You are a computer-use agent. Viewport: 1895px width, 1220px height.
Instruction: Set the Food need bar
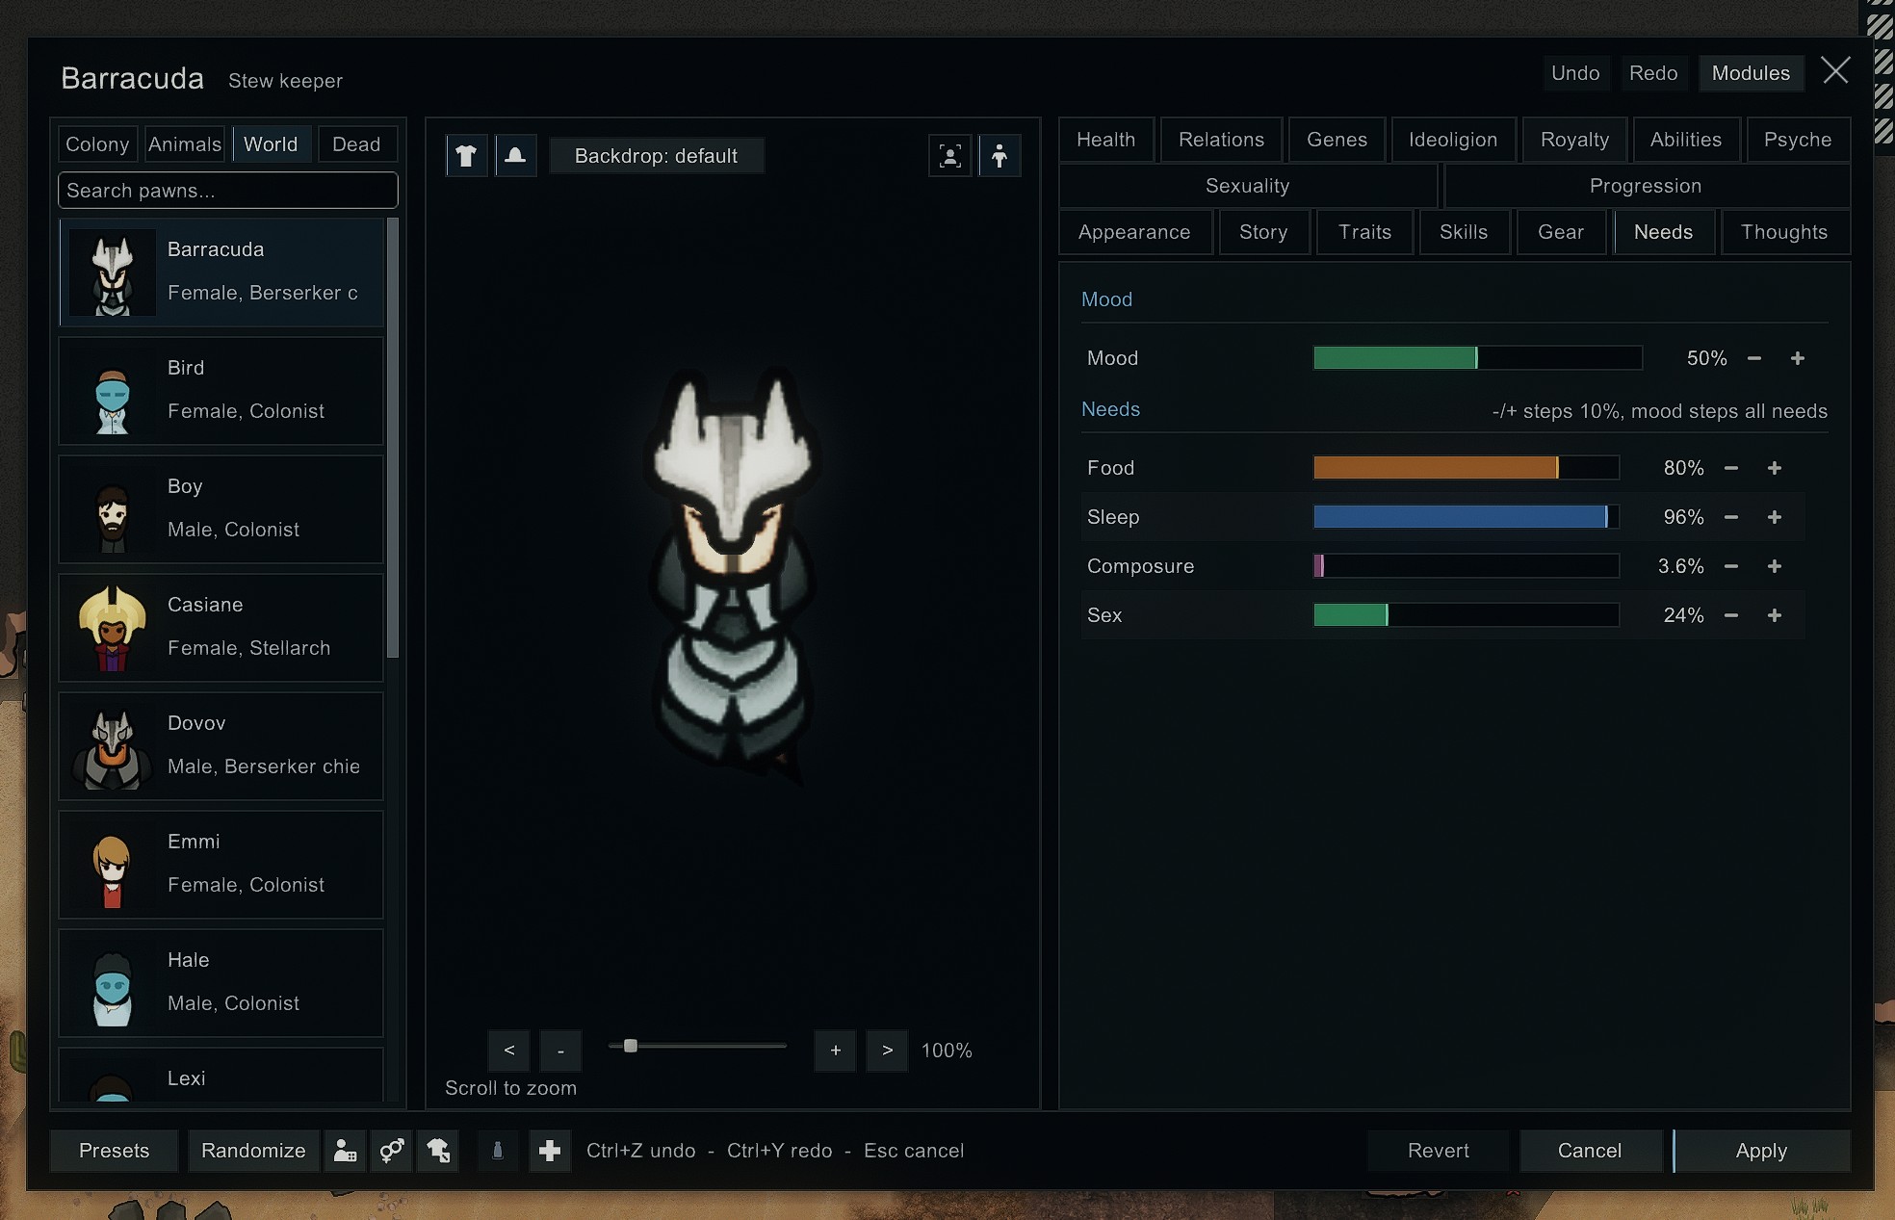pyautogui.click(x=1467, y=468)
